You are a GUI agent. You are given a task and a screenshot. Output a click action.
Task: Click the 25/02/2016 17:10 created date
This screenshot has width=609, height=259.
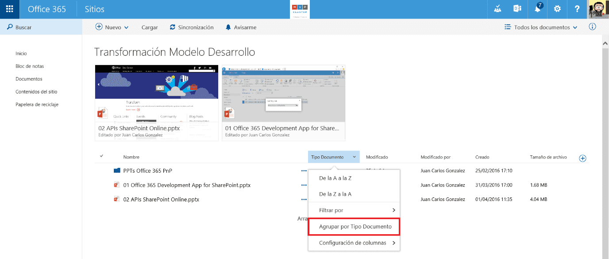point(494,171)
